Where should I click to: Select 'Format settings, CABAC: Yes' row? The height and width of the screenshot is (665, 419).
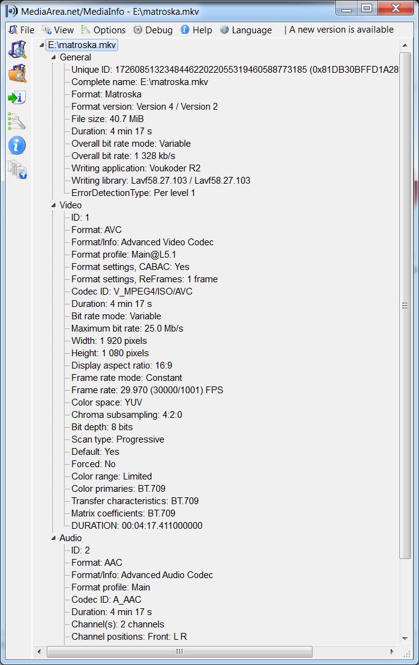(x=130, y=267)
